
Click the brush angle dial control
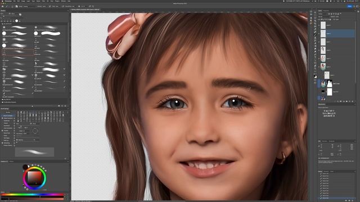(x=35, y=131)
